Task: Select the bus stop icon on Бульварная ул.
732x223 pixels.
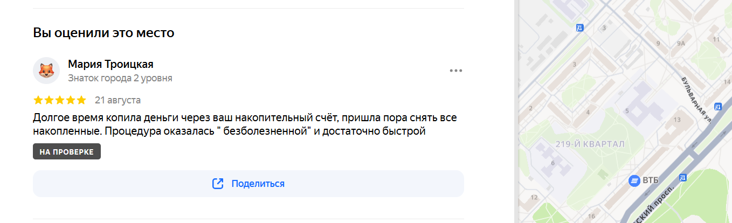Action: pyautogui.click(x=717, y=107)
